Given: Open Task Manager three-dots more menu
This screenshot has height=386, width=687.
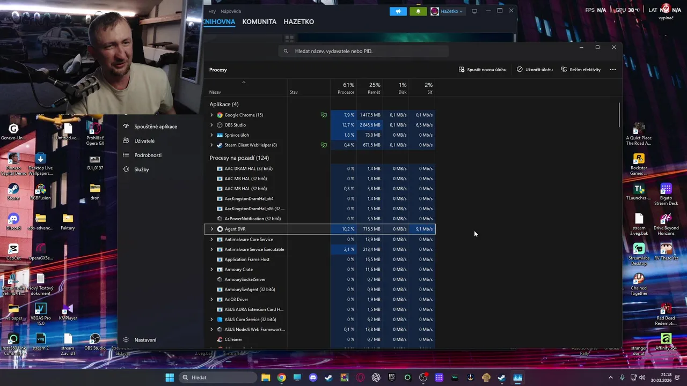Looking at the screenshot, I should (613, 70).
